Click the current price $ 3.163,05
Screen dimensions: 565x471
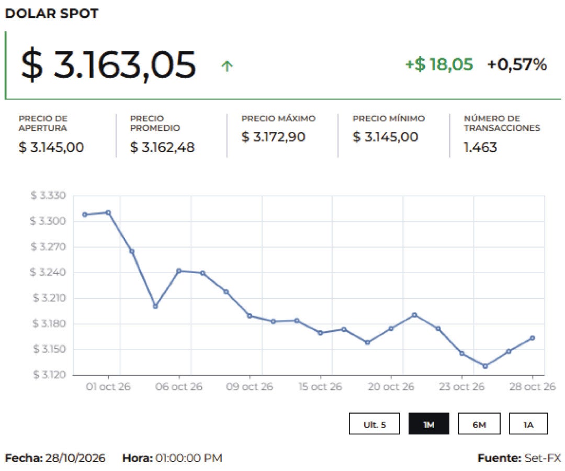pos(108,65)
